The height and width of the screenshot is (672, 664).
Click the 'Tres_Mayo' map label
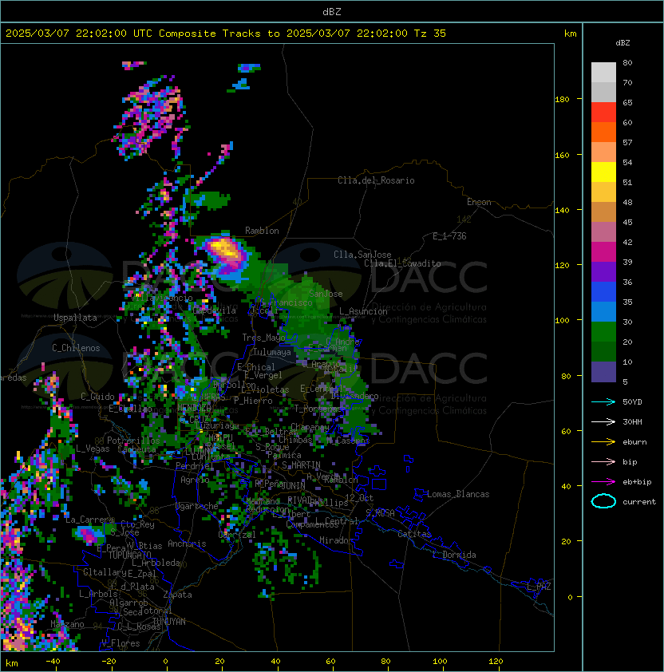(x=263, y=338)
